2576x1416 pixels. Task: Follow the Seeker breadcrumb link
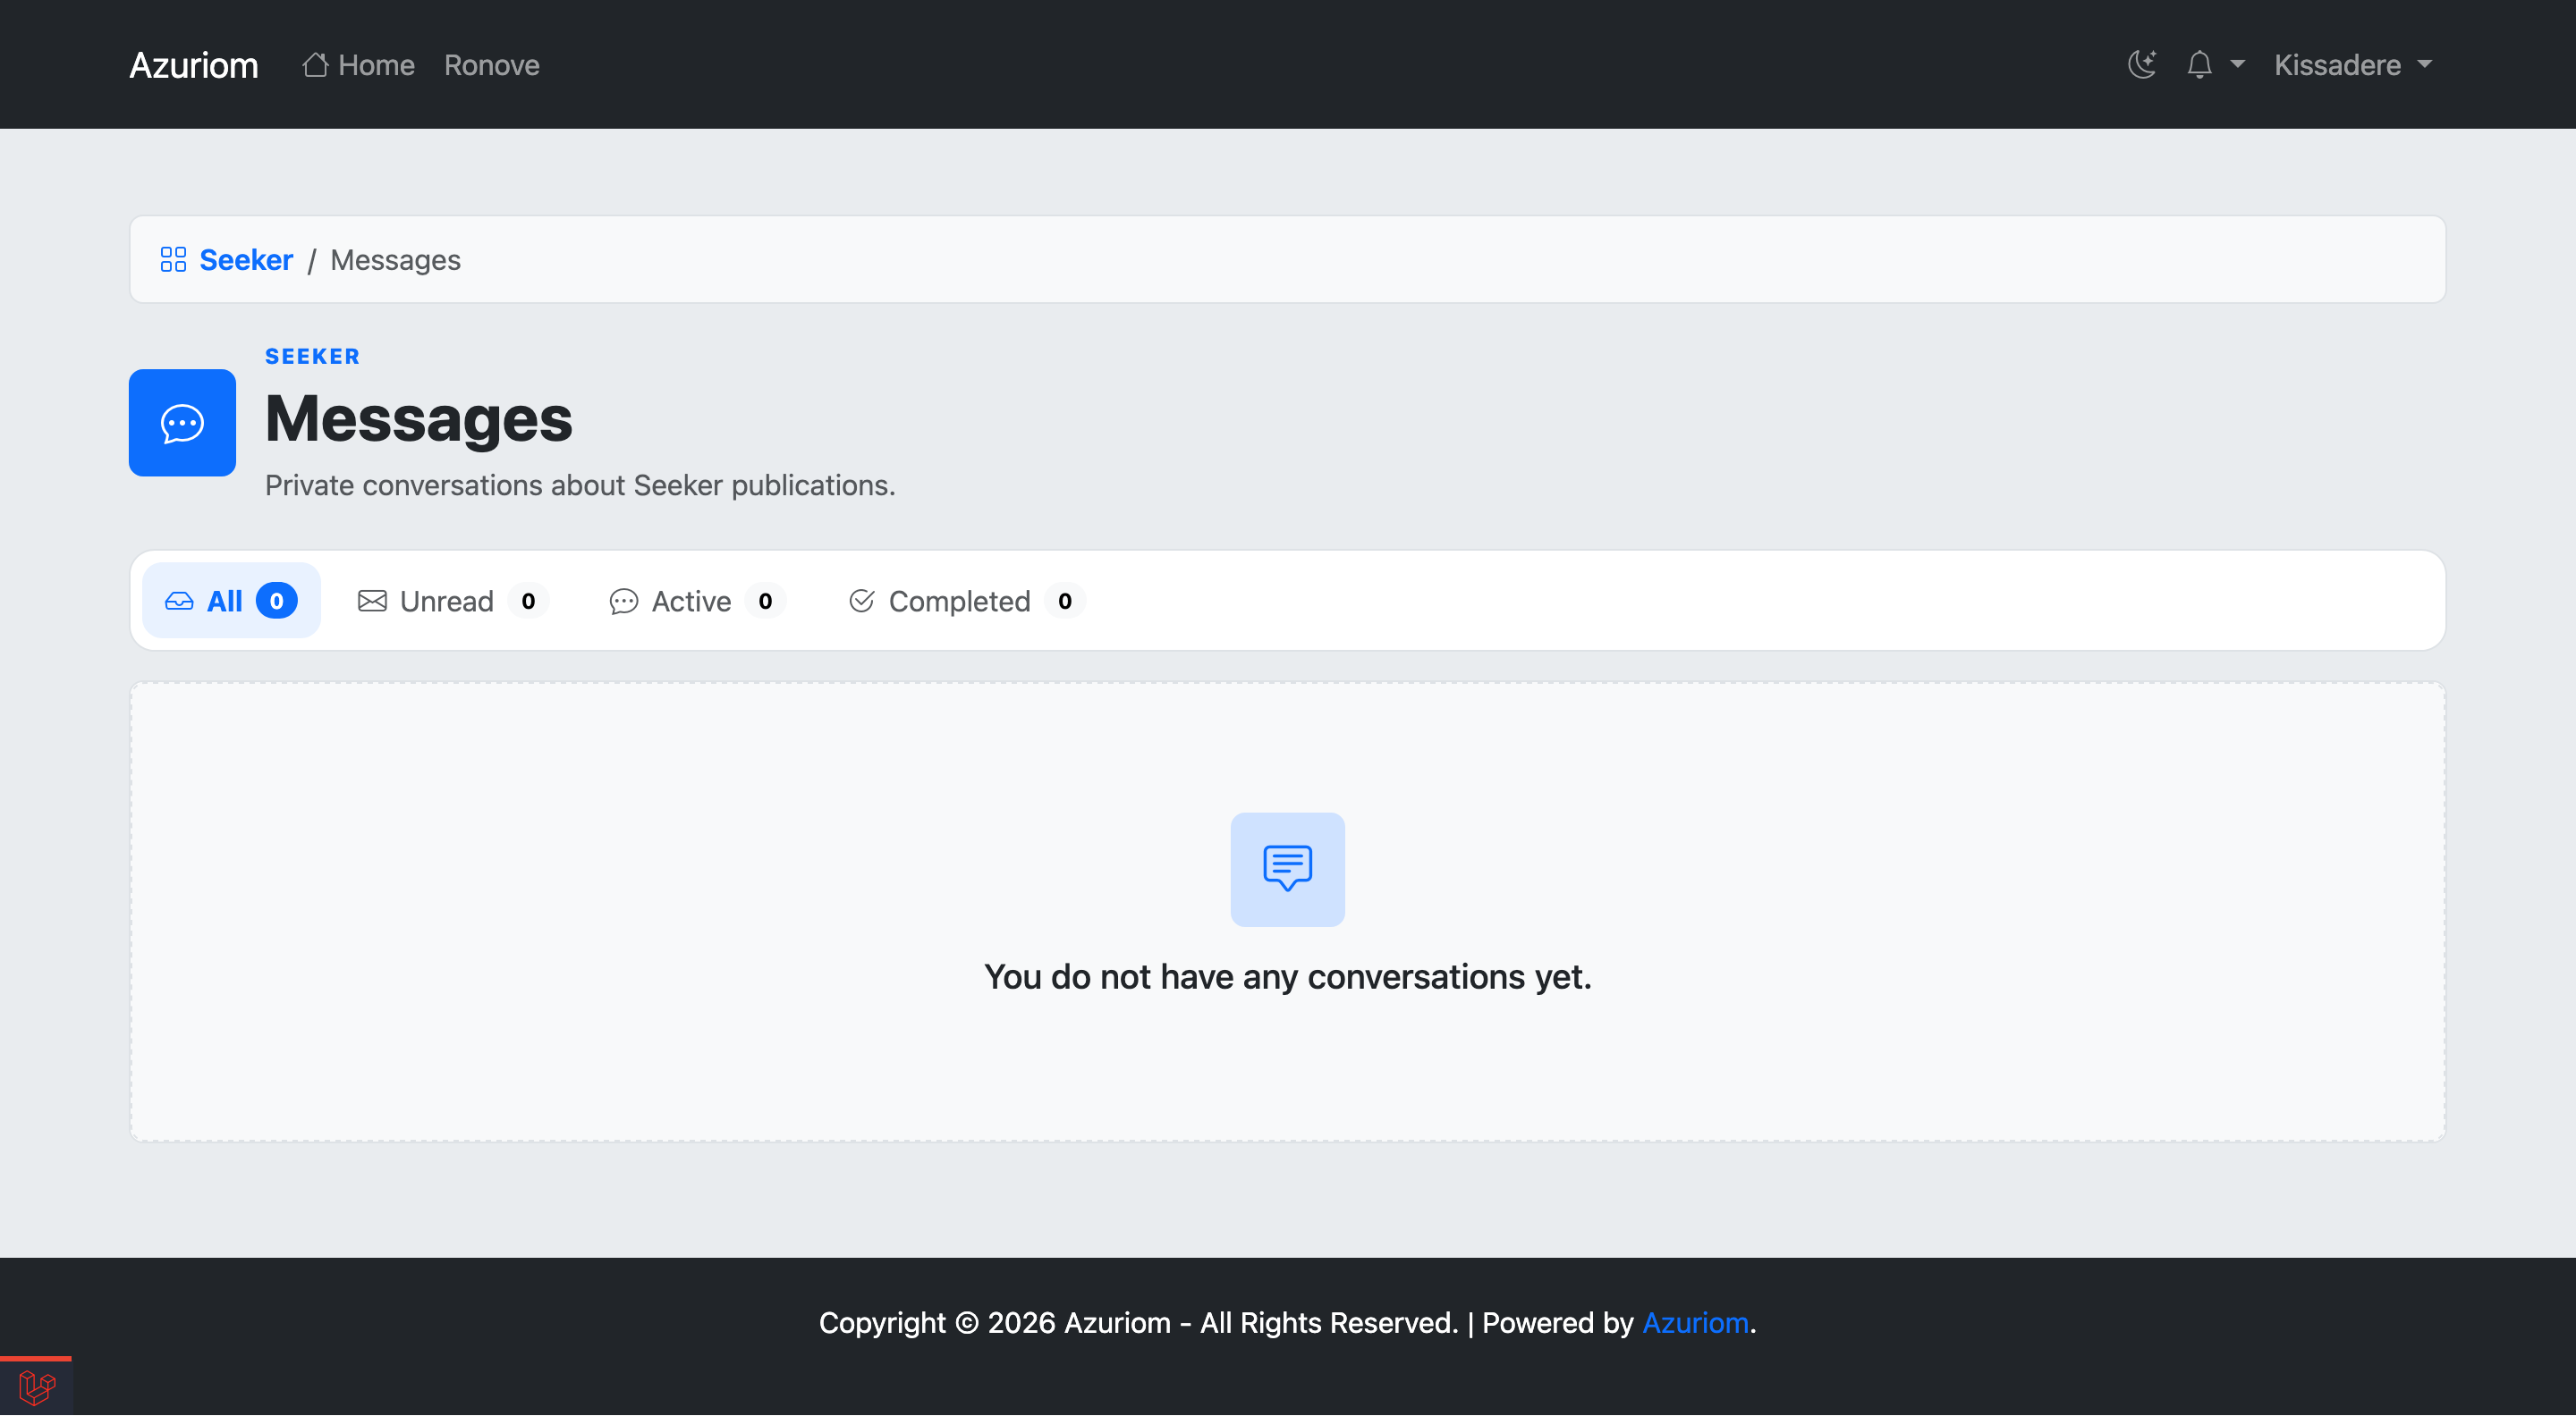click(246, 260)
